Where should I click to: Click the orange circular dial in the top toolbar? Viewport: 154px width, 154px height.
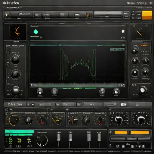pos(89,15)
